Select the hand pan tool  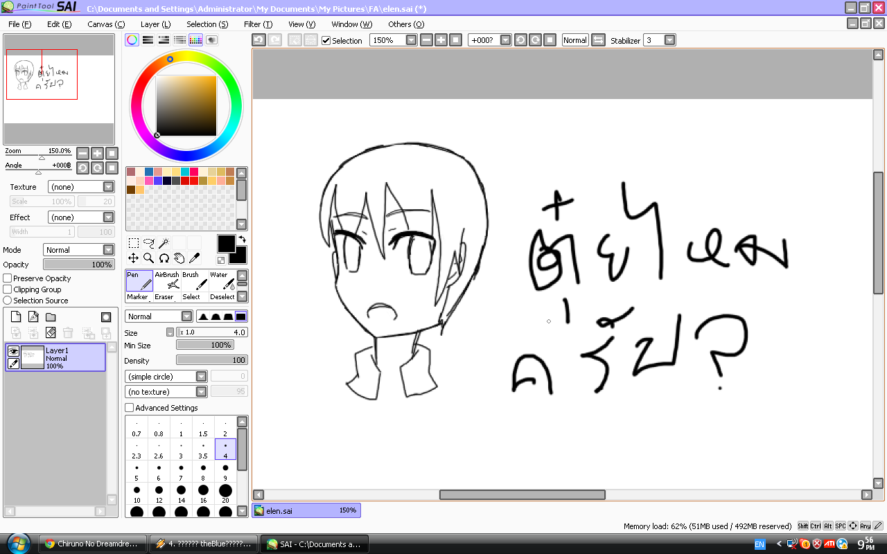(179, 258)
